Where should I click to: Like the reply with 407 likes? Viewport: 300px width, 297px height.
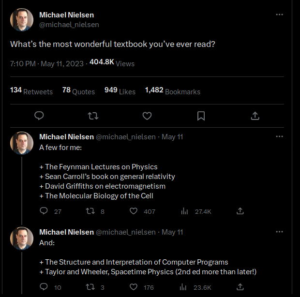coord(134,211)
